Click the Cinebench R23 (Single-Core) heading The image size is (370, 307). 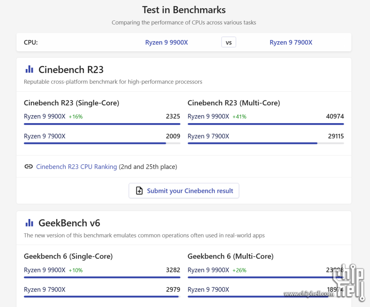tap(71, 103)
